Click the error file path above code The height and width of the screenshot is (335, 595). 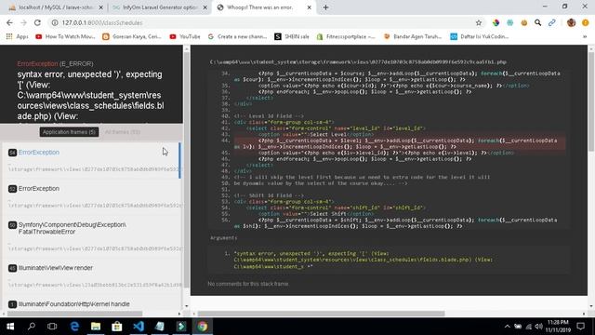[x=358, y=62]
